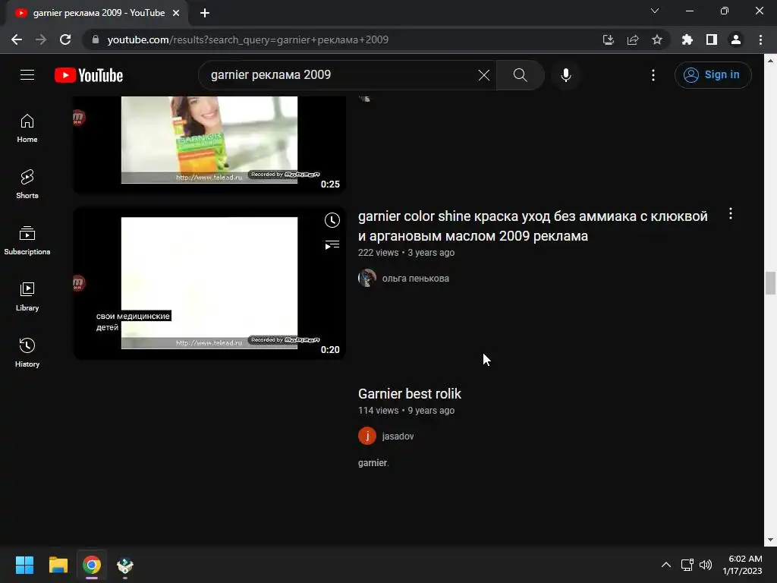The image size is (777, 583).
Task: Click the jasadov channel avatar
Action: (367, 436)
